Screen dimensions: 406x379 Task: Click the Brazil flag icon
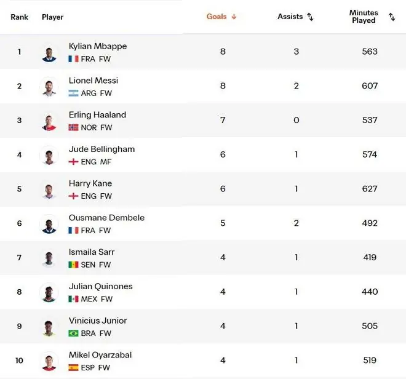click(73, 333)
